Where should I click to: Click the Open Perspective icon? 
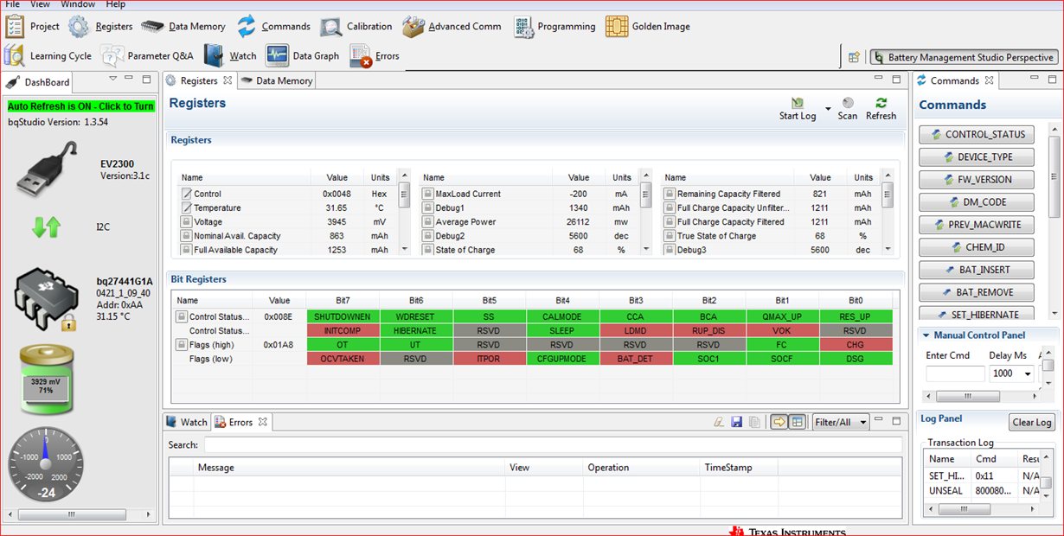(854, 57)
